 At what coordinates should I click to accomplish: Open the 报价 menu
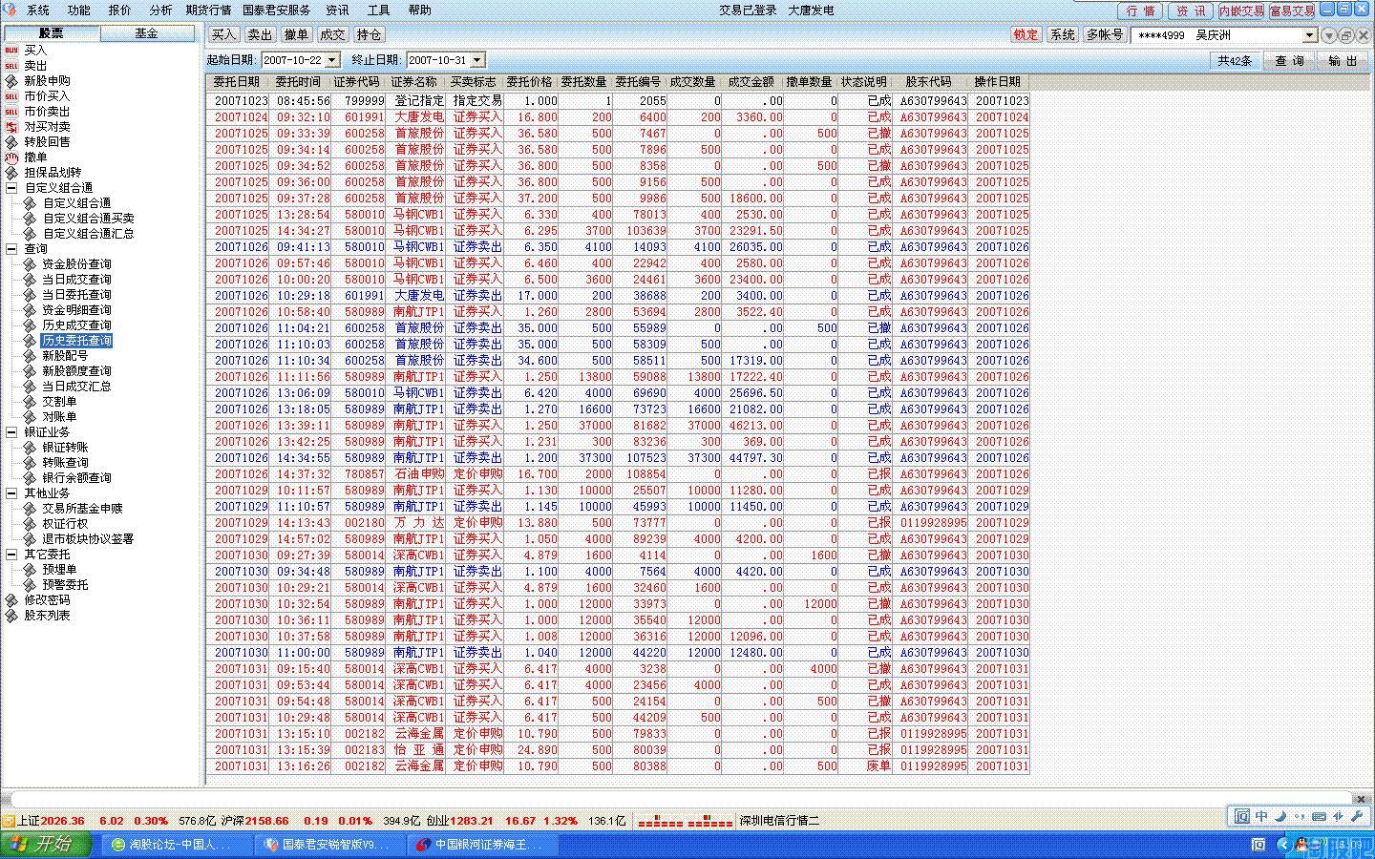coord(119,10)
